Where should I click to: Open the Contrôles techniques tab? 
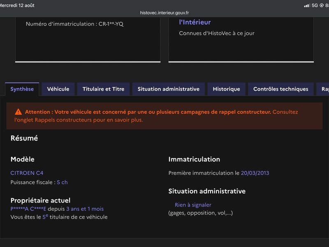pos(281,89)
